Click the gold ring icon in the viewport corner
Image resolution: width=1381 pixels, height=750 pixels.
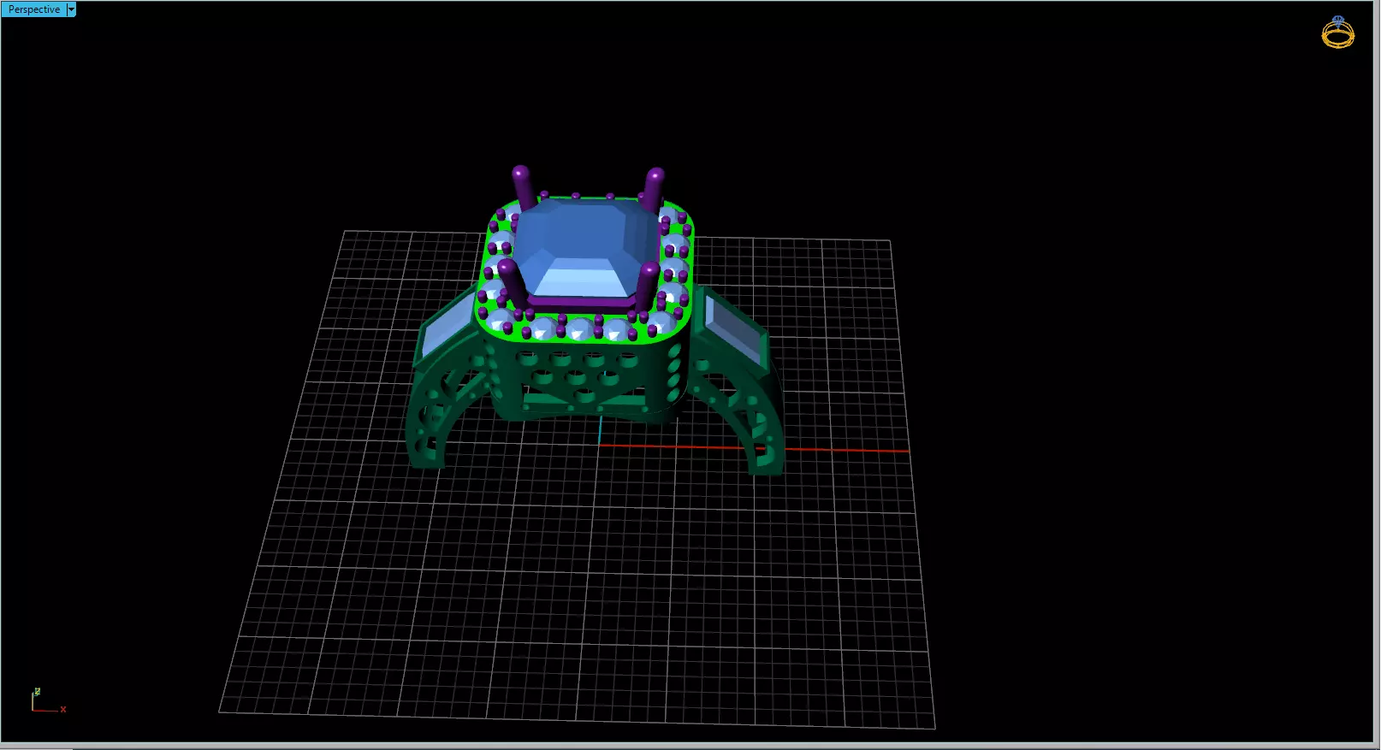[x=1338, y=32]
